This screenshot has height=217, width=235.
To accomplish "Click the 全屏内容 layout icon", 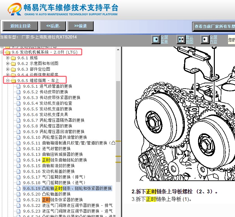I will 205,39.
